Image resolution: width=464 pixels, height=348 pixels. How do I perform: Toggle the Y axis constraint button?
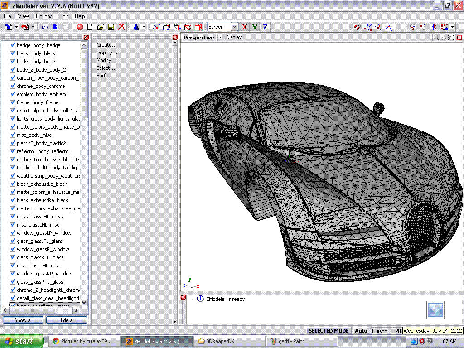[255, 27]
